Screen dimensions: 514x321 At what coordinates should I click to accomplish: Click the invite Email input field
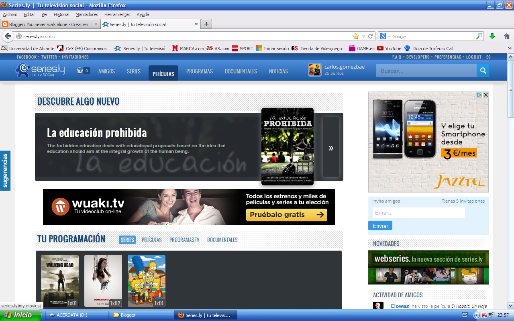pyautogui.click(x=418, y=213)
